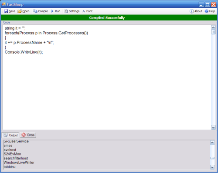Click output pane scroll up arrow

tap(212, 142)
